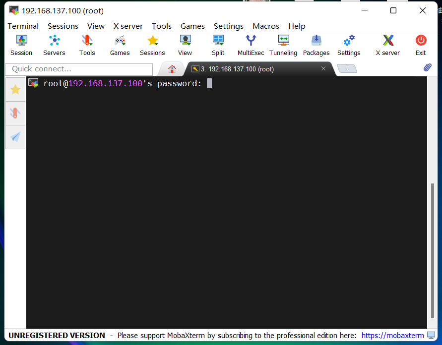Image resolution: width=442 pixels, height=345 pixels.
Task: Open the Terminal menu
Action: point(23,26)
